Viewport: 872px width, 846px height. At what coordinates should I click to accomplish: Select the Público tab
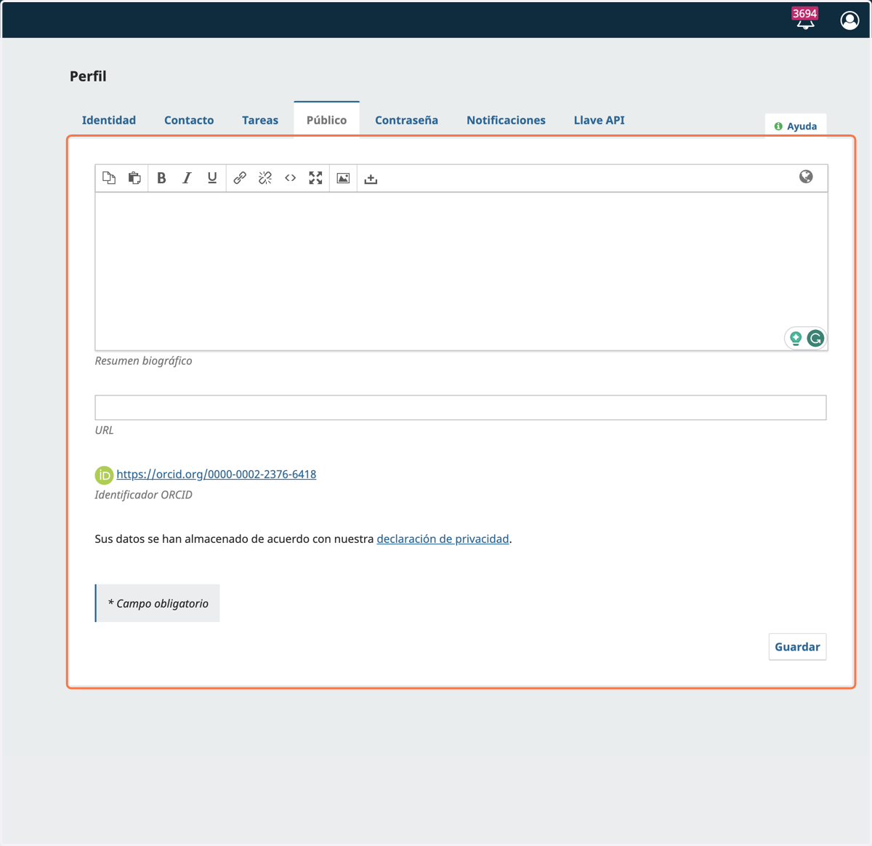326,120
